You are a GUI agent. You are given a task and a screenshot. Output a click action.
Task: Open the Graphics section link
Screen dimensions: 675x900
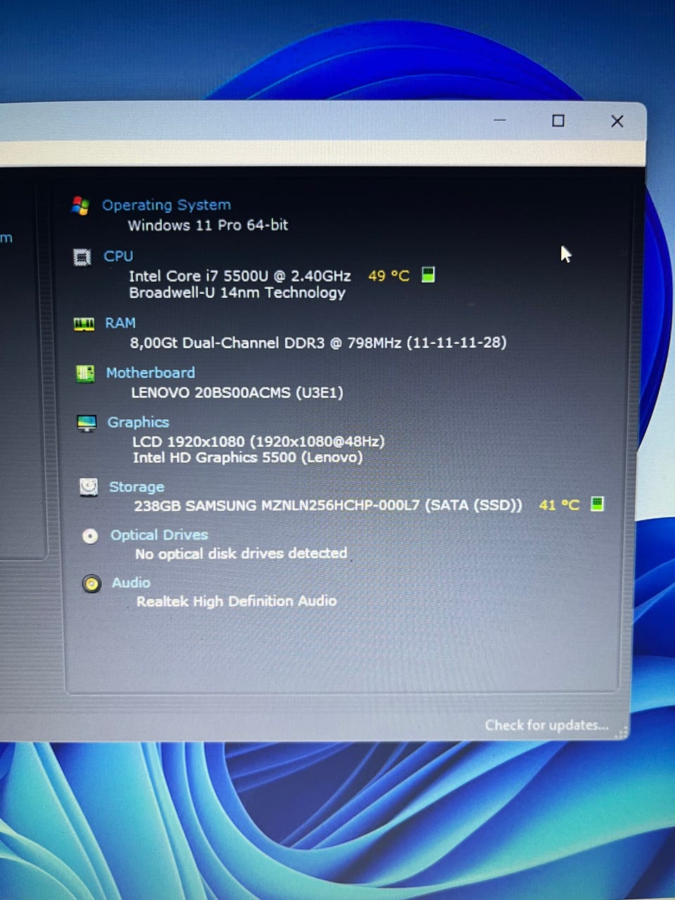tap(139, 422)
